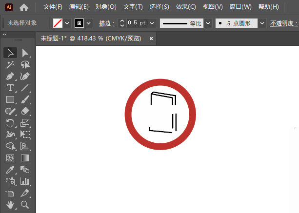Open the 选择(S) menu
The width and height of the screenshot is (299, 213).
(159, 7)
